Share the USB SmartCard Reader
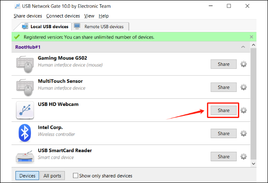 pos(224,156)
